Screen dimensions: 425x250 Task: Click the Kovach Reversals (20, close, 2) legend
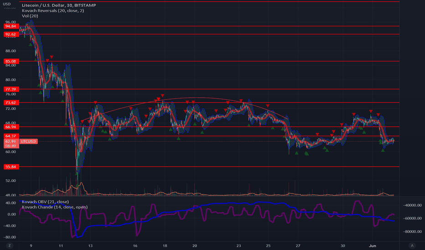coord(53,10)
